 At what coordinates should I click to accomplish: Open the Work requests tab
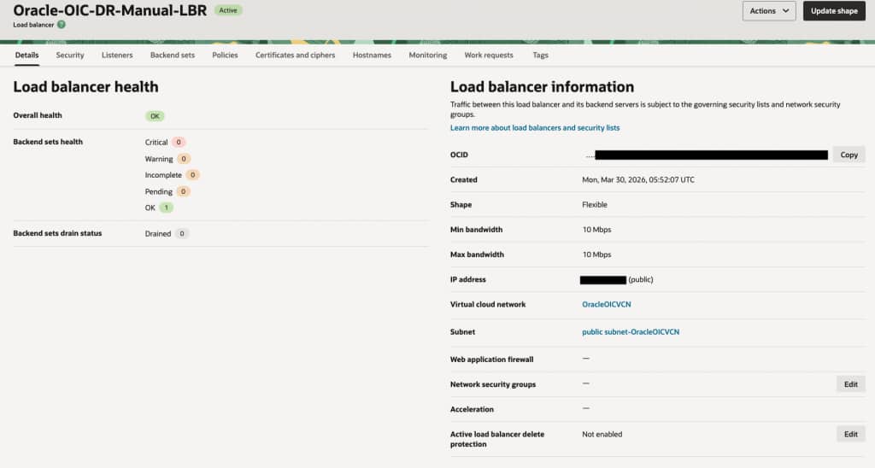click(x=489, y=55)
